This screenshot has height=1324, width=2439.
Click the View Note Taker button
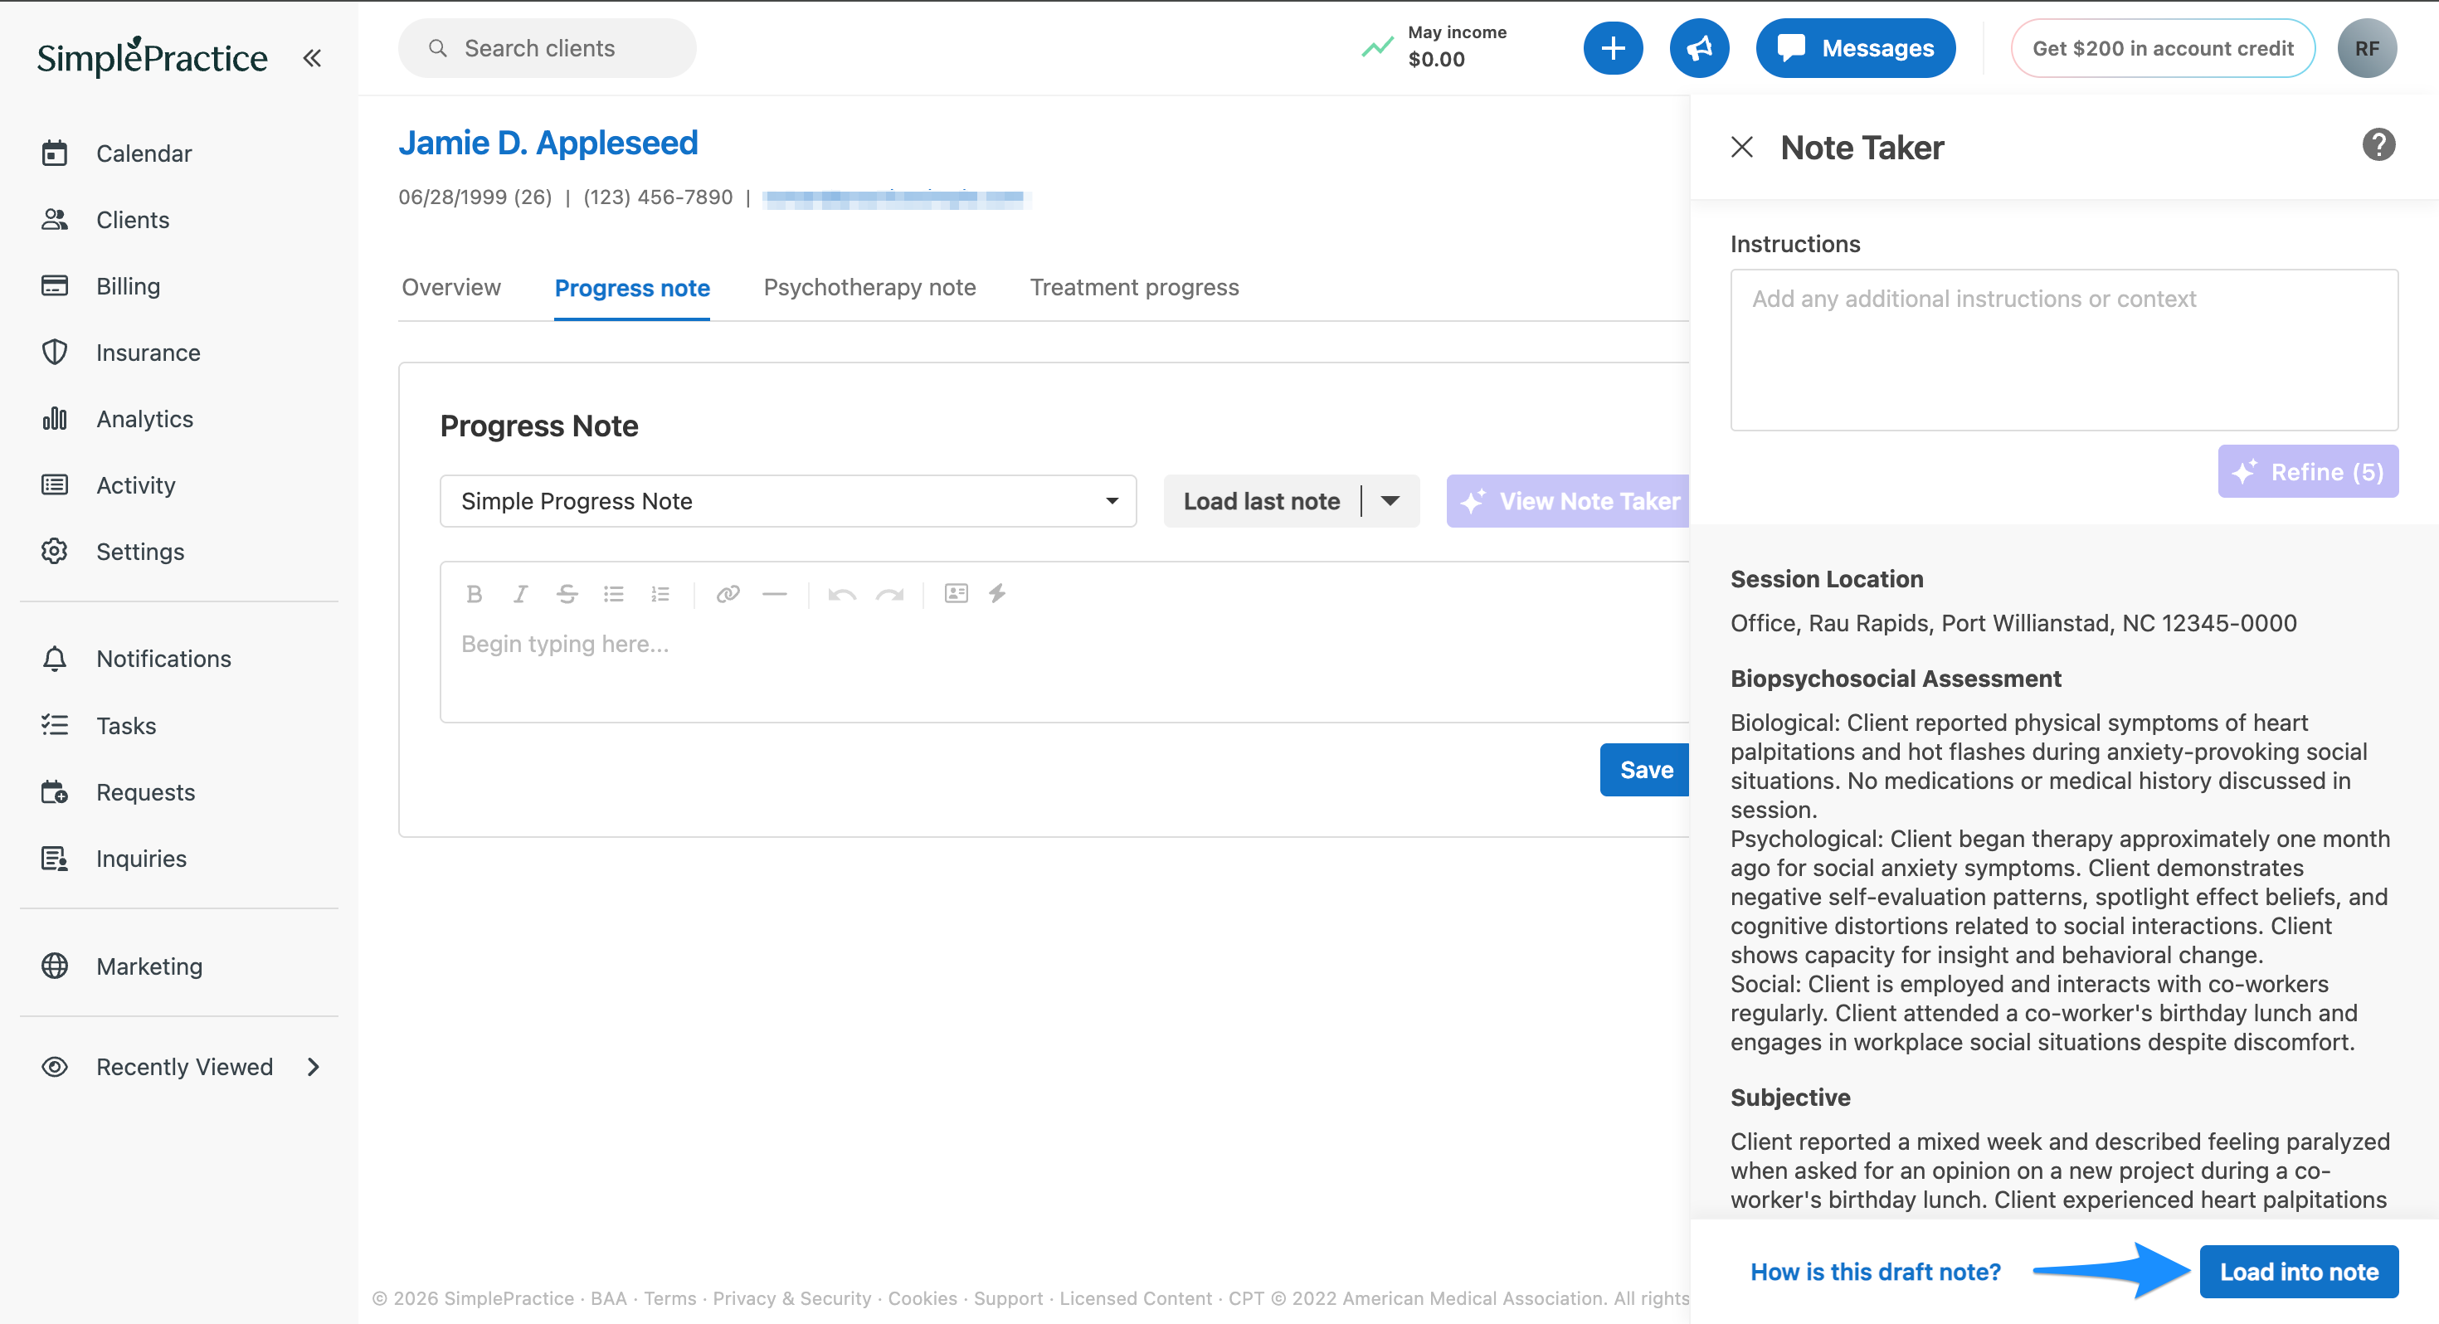1569,501
